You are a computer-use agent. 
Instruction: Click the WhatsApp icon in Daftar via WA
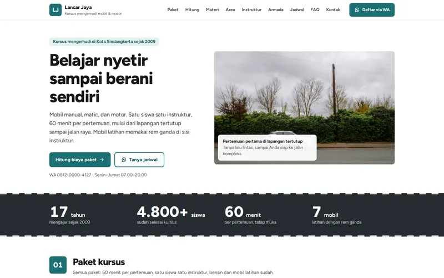click(x=357, y=9)
